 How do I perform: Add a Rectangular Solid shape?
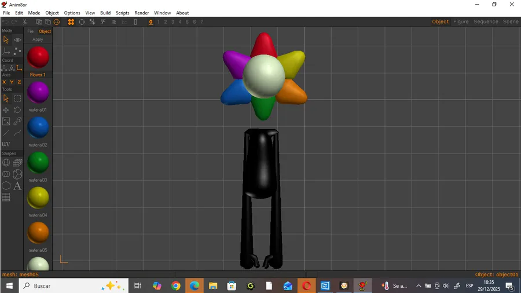[x=17, y=163]
